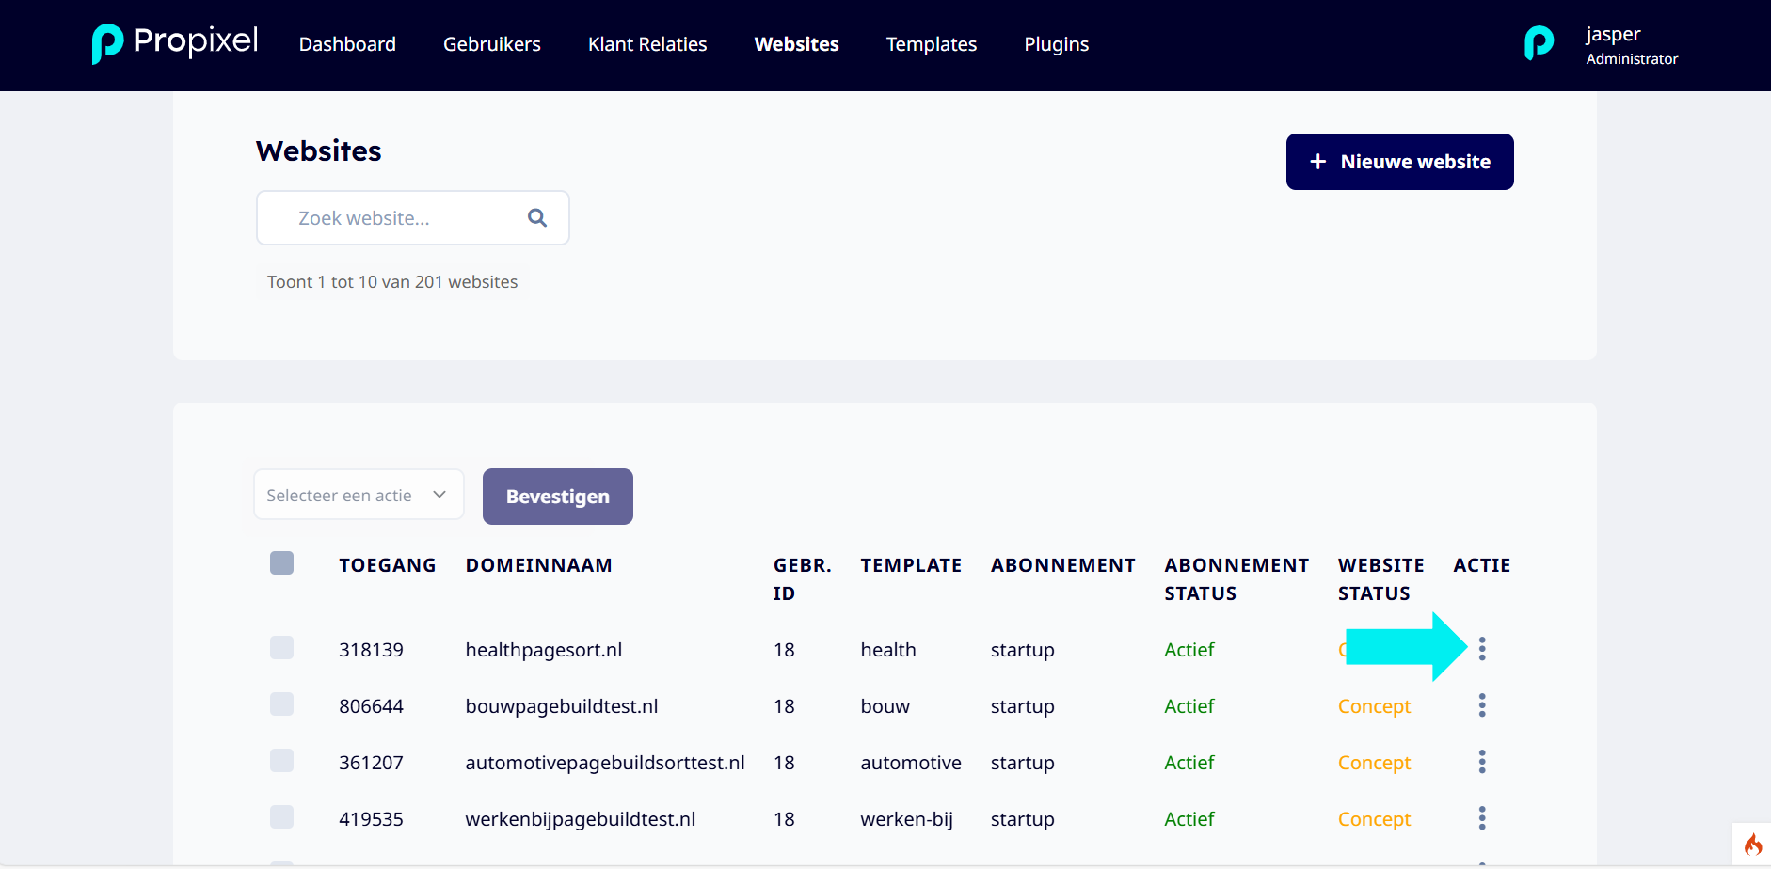Open the Plugins menu item
This screenshot has height=869, width=1771.
click(x=1057, y=44)
